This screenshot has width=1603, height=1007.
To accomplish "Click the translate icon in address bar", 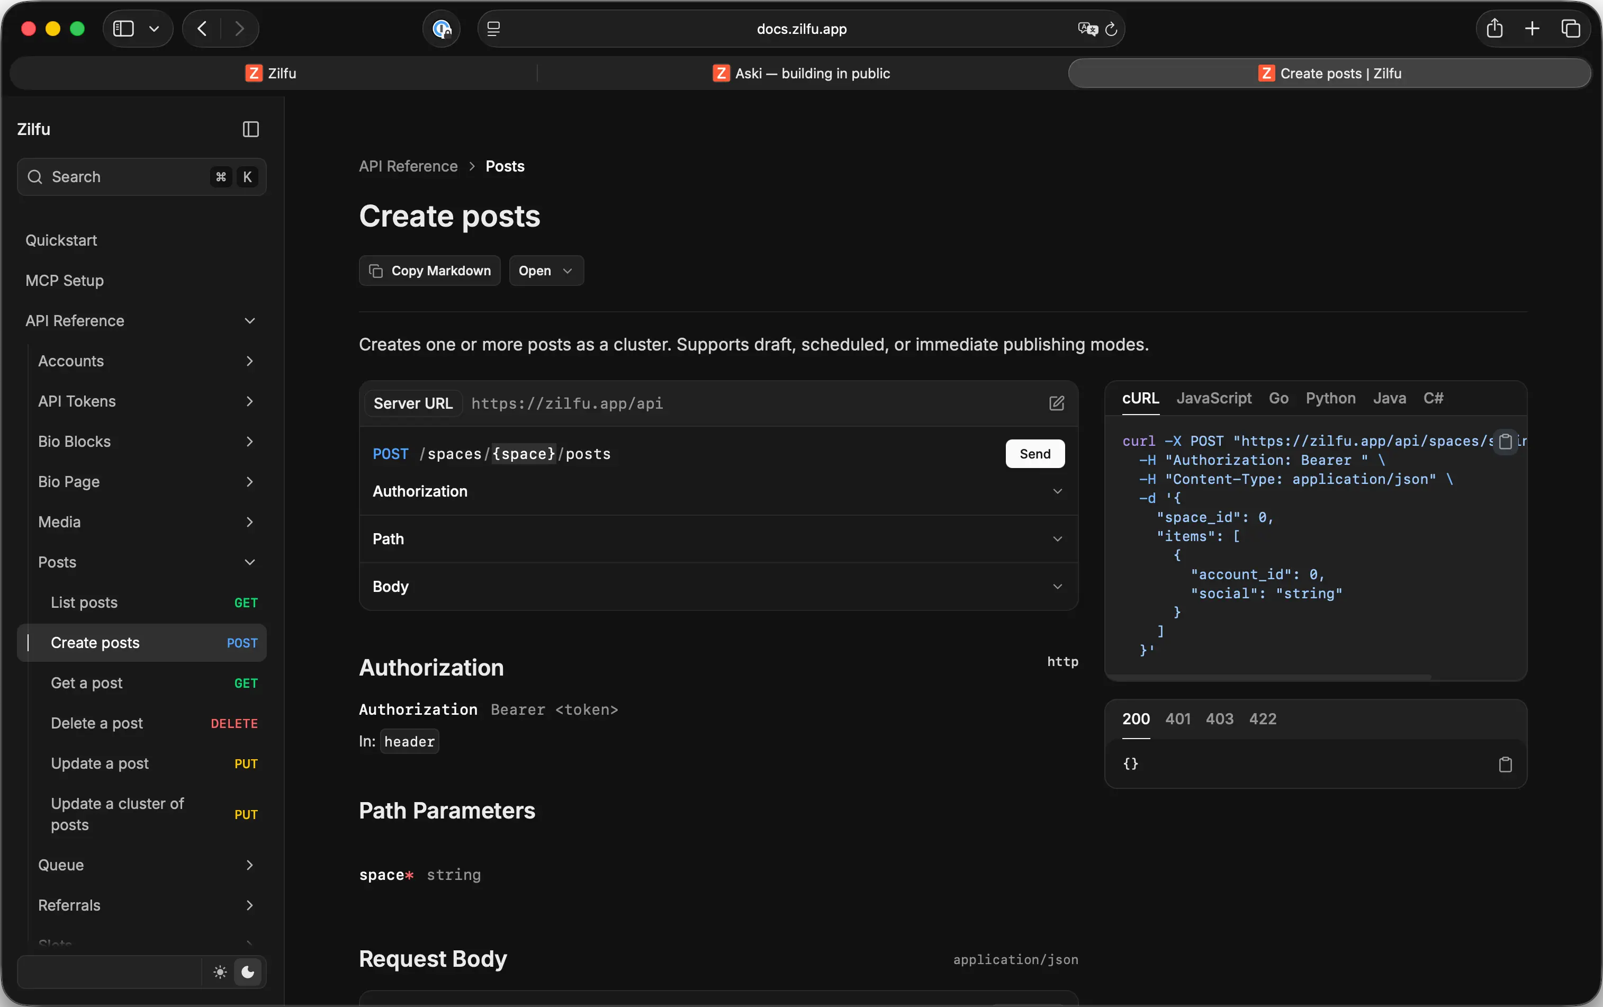I will click(1087, 29).
